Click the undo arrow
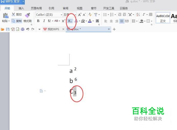177x130 pixels. tap(28, 29)
